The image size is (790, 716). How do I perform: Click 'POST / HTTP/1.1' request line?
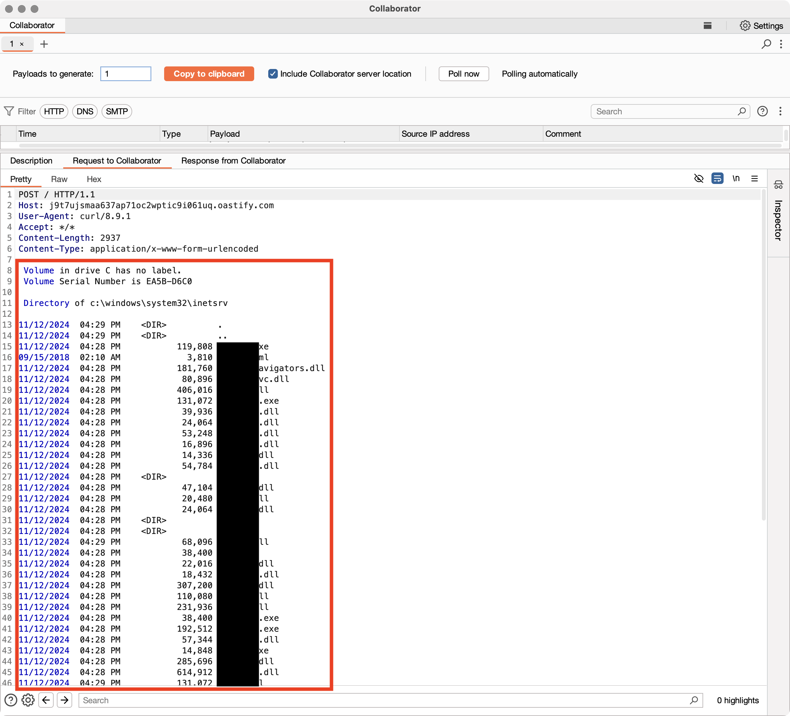(x=57, y=194)
